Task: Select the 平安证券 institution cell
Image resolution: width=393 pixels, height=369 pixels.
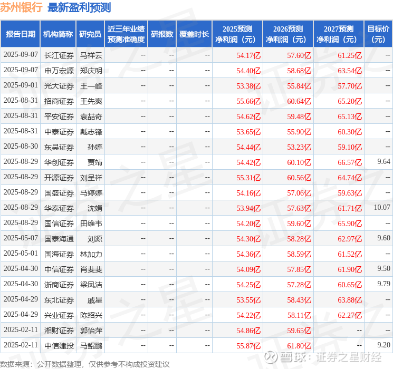Action: pos(59,116)
